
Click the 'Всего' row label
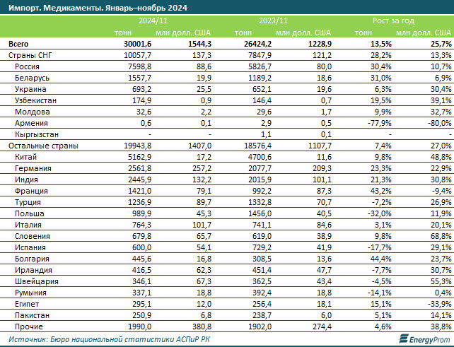[19, 44]
